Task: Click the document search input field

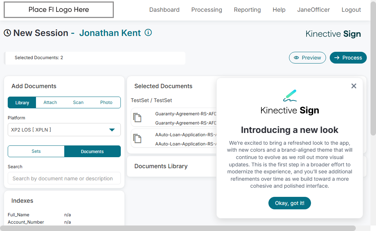Action: [64, 178]
